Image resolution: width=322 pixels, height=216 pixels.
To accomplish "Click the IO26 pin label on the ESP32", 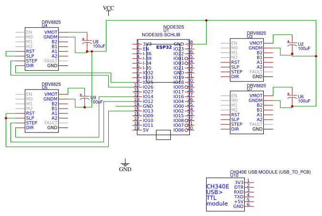I will 148,87.
